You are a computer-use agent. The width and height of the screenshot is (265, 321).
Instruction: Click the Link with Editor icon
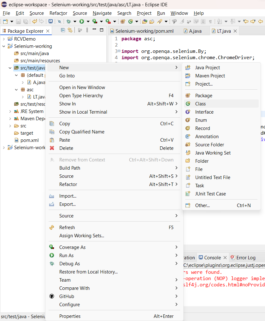point(70,30)
